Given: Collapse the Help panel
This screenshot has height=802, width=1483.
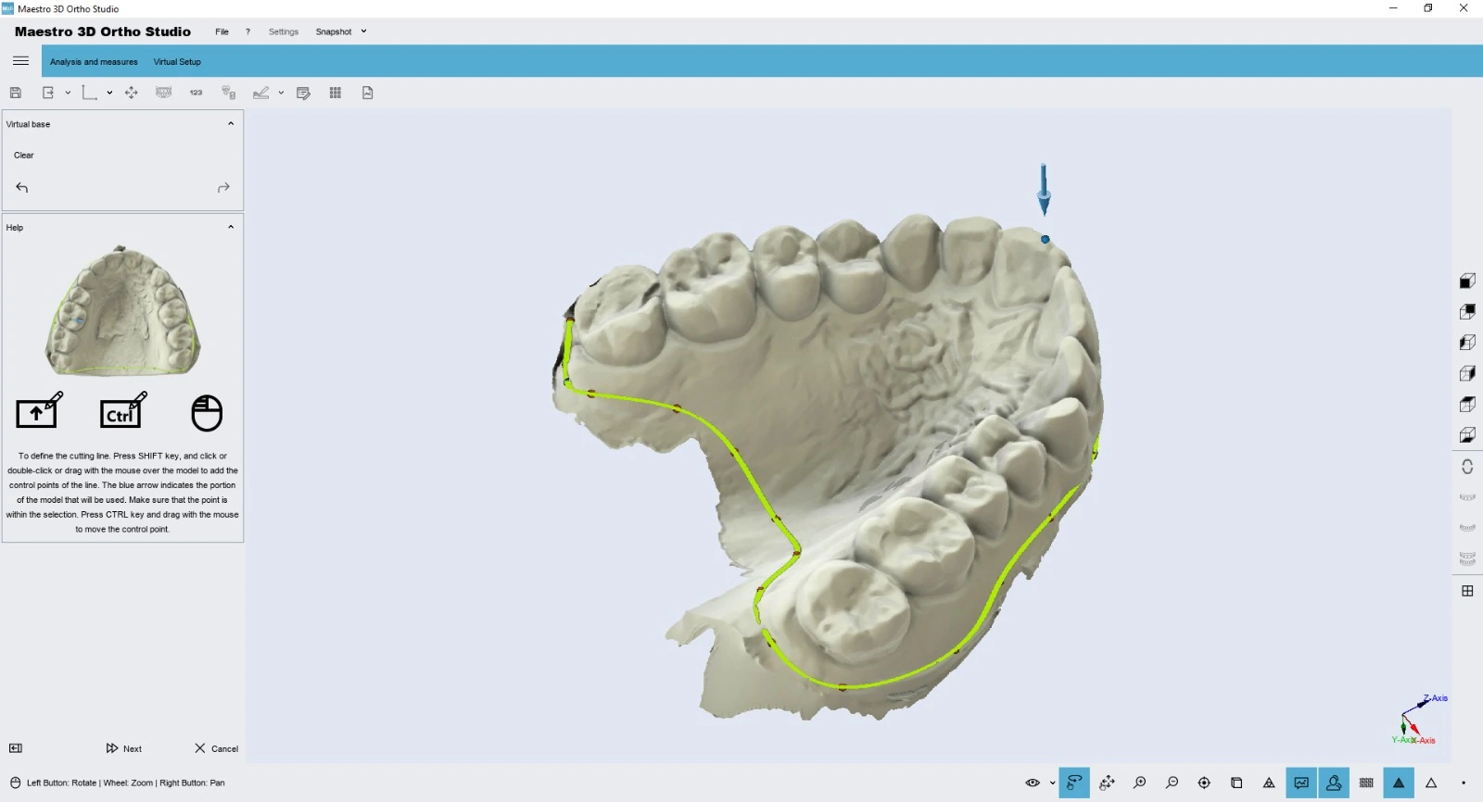Looking at the screenshot, I should [231, 227].
